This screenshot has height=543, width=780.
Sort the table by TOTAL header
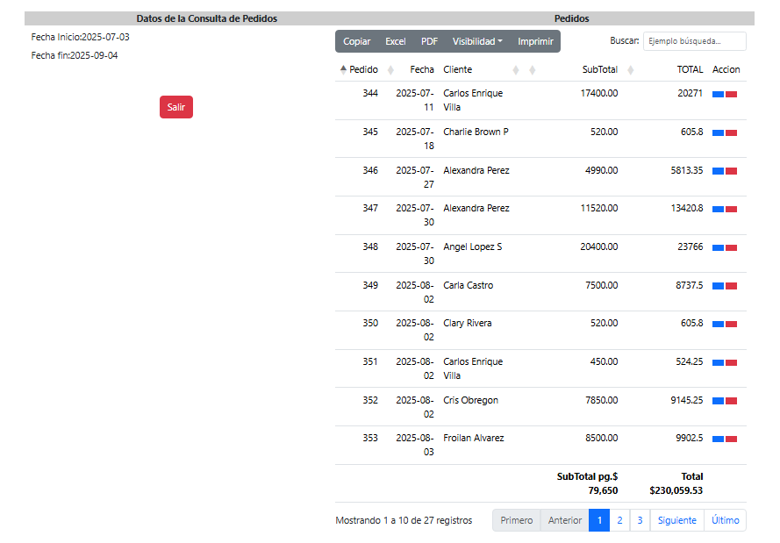690,69
